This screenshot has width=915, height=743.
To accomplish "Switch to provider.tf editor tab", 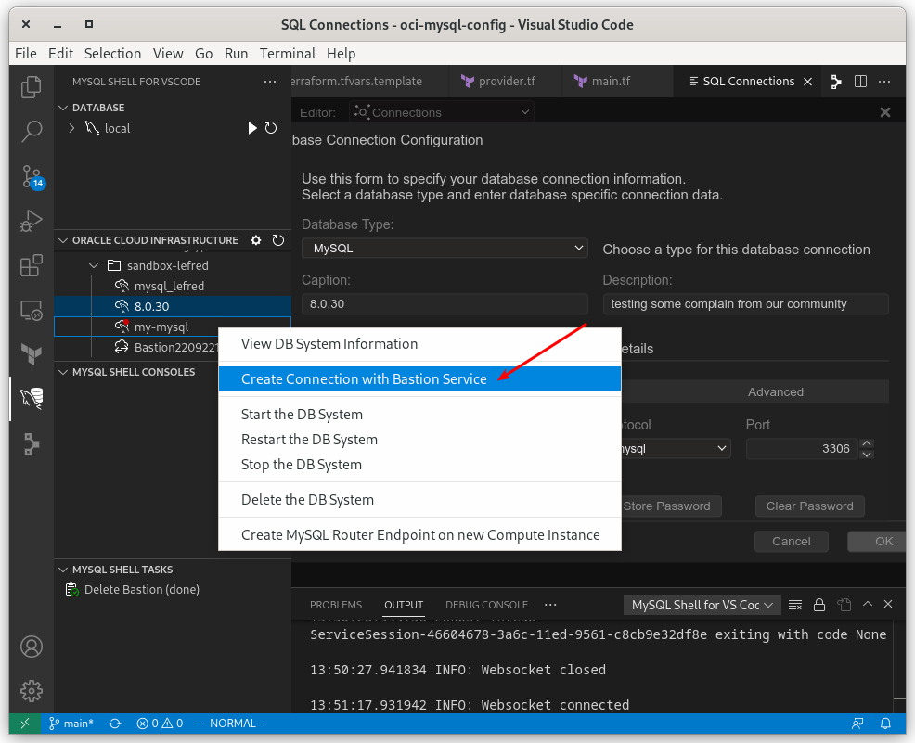I will coord(505,82).
